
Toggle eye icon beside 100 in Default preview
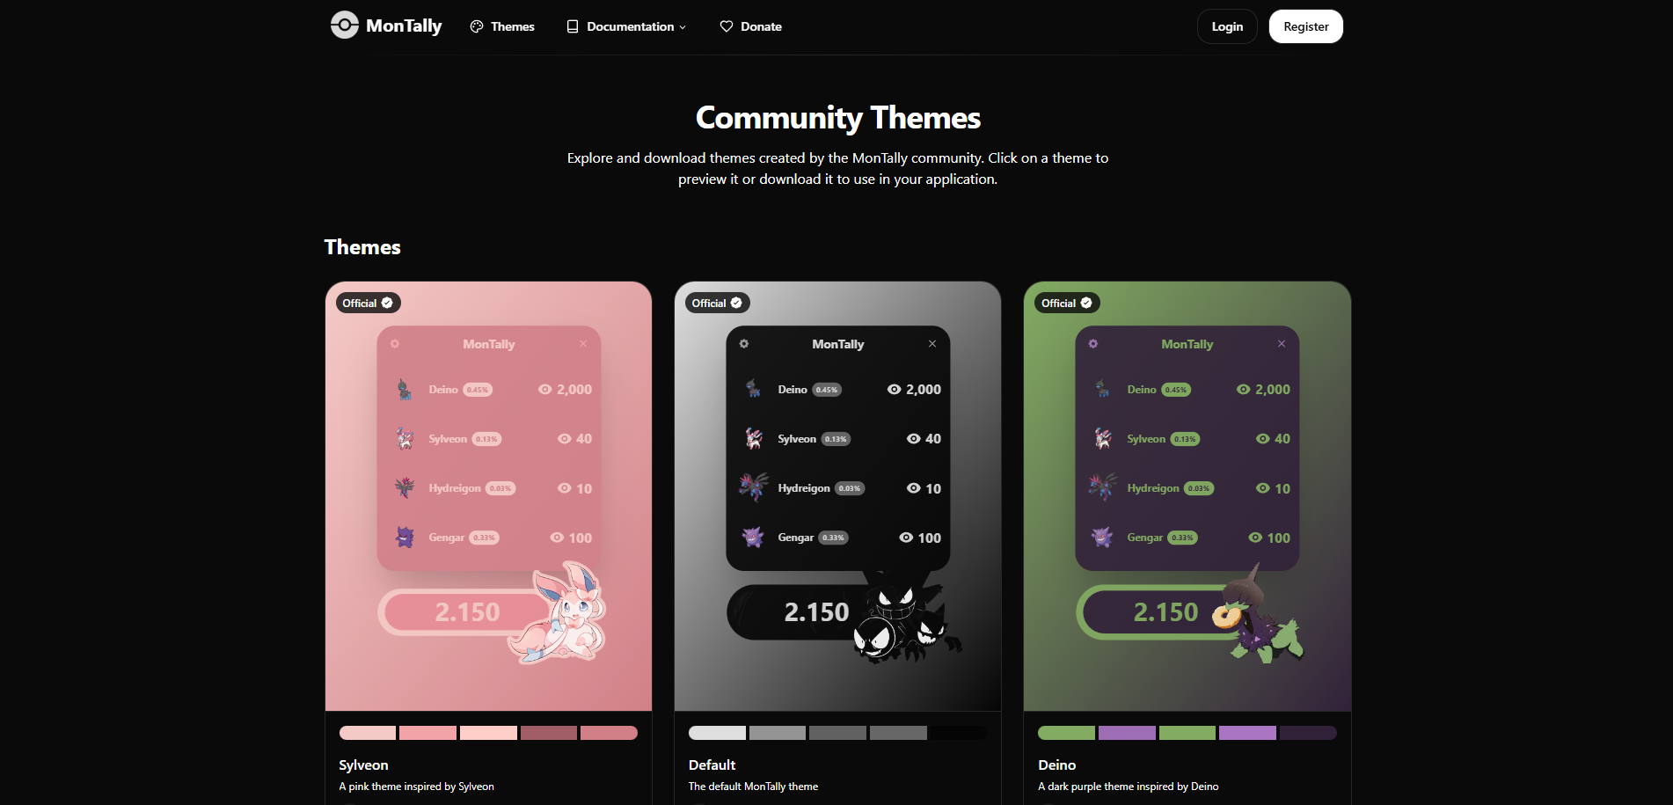pyautogui.click(x=906, y=538)
